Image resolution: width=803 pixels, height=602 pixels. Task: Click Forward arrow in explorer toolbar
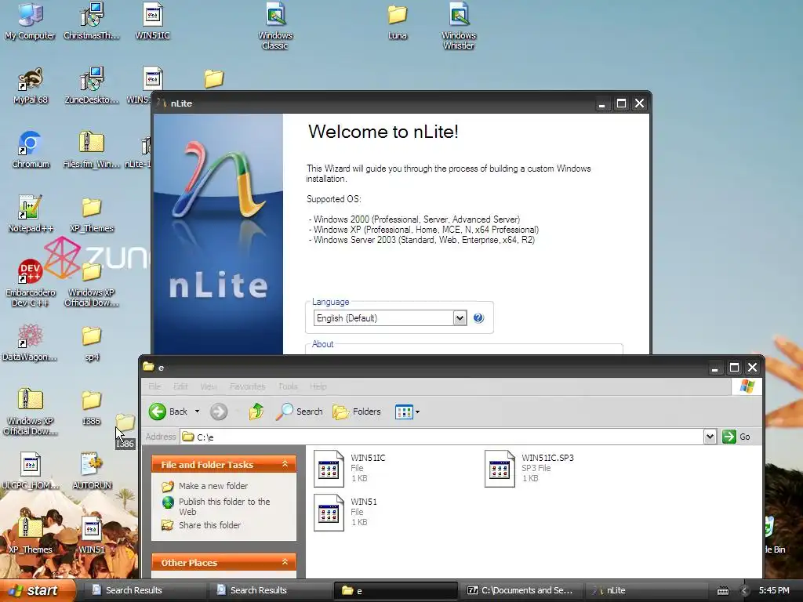tap(219, 412)
